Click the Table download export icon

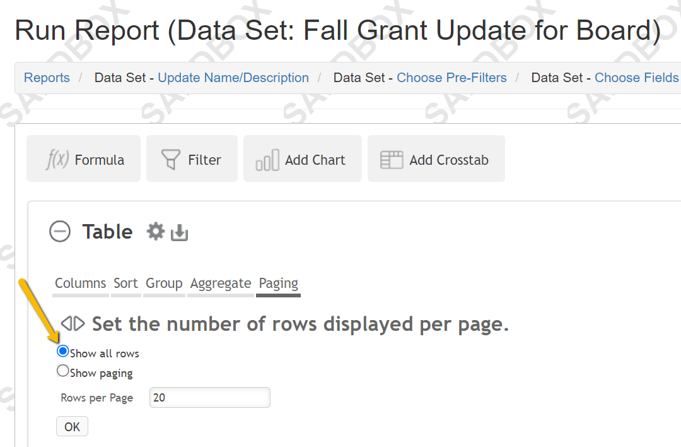point(179,232)
